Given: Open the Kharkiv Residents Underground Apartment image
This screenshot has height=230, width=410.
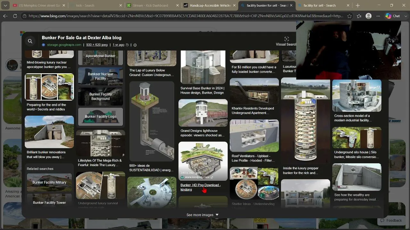Looking at the screenshot, I should (254, 91).
